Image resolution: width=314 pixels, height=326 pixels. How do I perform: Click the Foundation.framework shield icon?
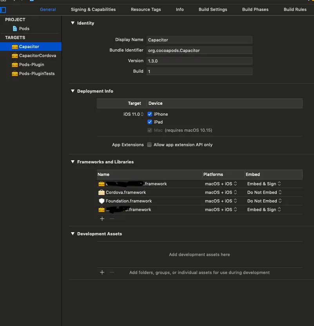click(102, 201)
